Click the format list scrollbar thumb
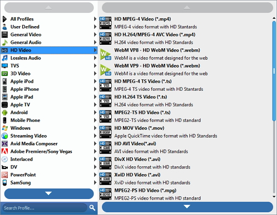The image size is (277, 215). pyautogui.click(x=274, y=71)
